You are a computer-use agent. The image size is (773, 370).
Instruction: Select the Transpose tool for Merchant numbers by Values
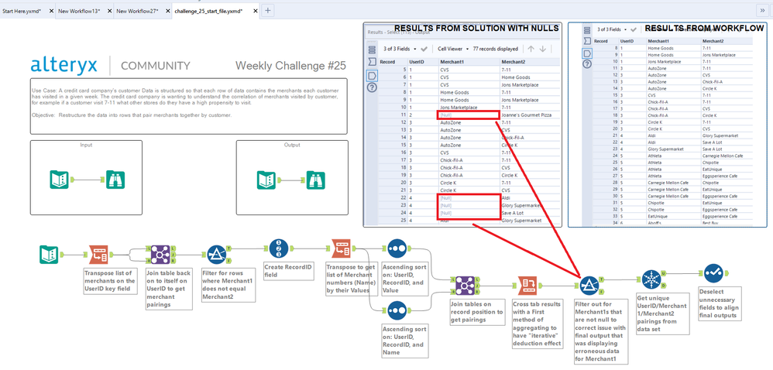(341, 248)
